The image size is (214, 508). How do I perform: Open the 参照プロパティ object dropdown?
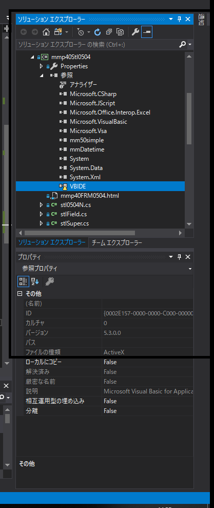coord(190,269)
